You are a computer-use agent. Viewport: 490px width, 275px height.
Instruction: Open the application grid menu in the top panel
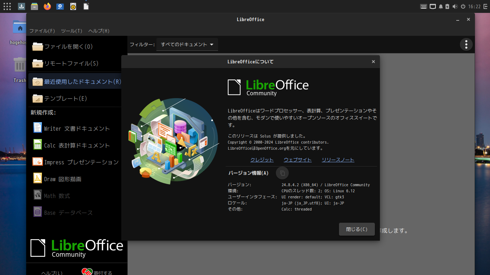tap(7, 6)
